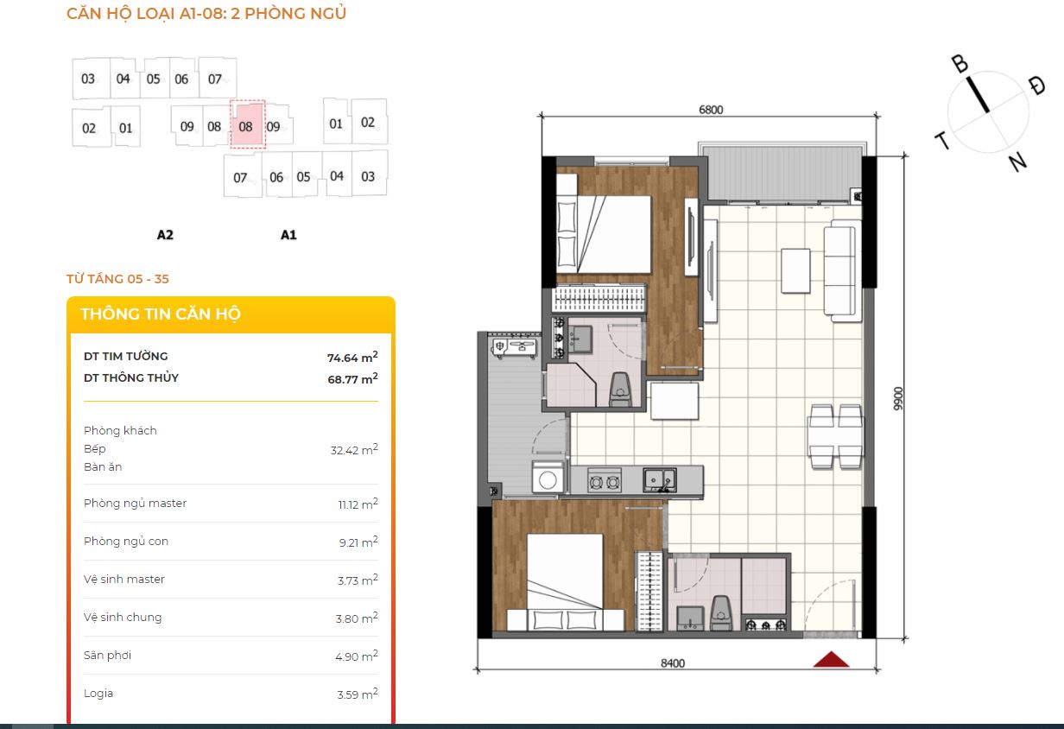Click the 'CĂN HỘ LOẠI A1-08: 2 PHÒNG NGỦ' title

pyautogui.click(x=206, y=14)
